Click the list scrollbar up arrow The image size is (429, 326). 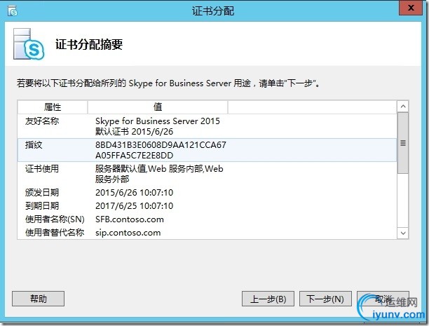(x=403, y=106)
